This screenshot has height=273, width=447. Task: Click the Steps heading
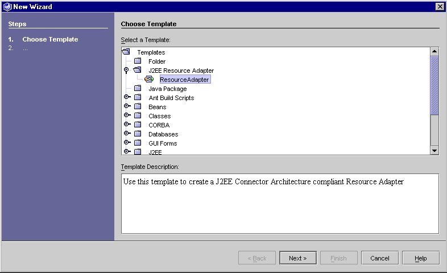coord(17,24)
